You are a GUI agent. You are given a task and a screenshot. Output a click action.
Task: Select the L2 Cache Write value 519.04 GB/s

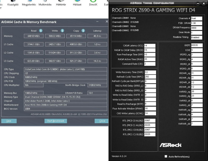pyautogui.click(x=55, y=53)
